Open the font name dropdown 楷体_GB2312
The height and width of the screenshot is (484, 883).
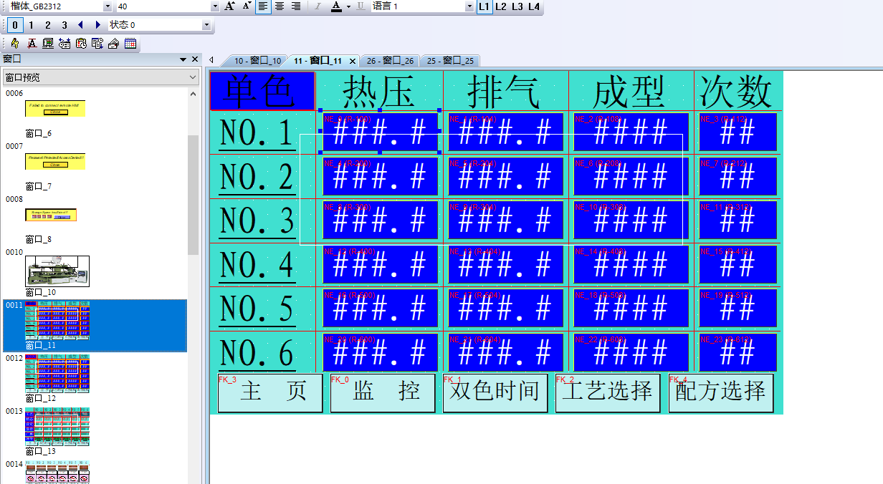tap(108, 6)
